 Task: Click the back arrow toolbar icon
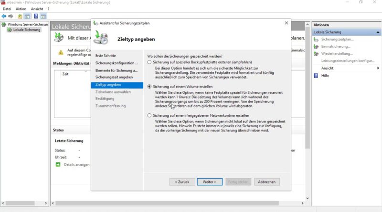coord(4,16)
